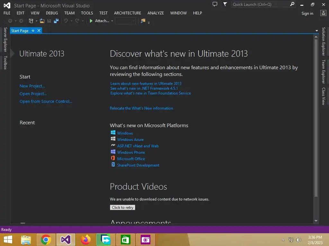The width and height of the screenshot is (329, 246).
Task: Click the Save floppy toolbar icon
Action: tap(49, 21)
